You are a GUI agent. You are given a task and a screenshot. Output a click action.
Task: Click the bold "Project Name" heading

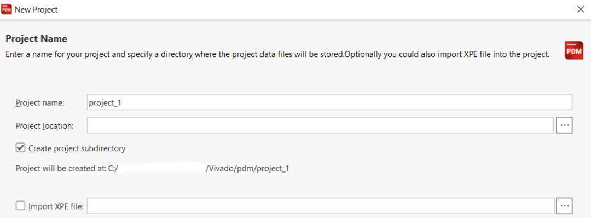tap(37, 39)
